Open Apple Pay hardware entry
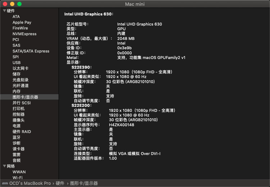 point(22,22)
